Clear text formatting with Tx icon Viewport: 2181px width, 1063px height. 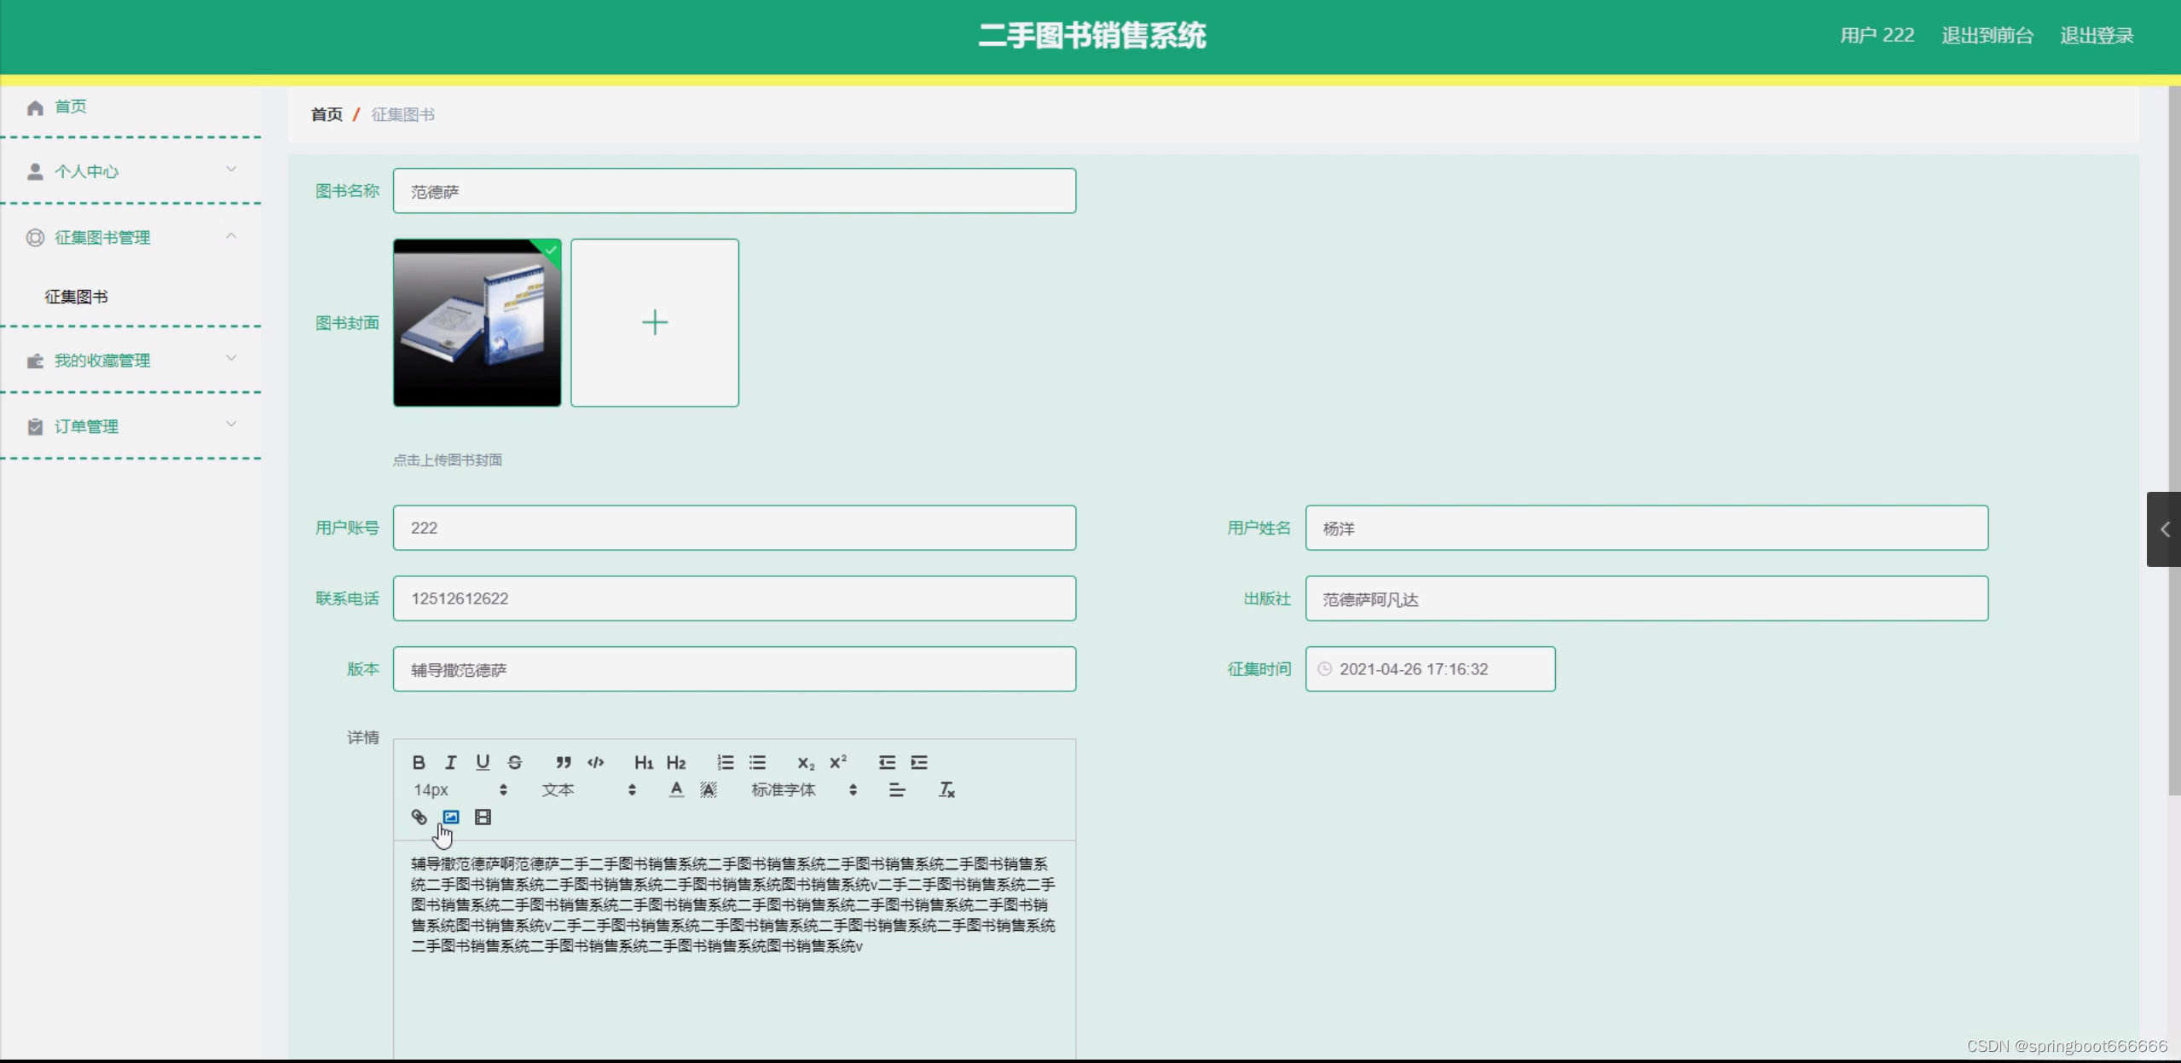click(x=946, y=789)
